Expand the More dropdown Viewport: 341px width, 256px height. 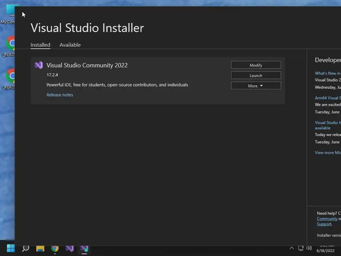256,86
